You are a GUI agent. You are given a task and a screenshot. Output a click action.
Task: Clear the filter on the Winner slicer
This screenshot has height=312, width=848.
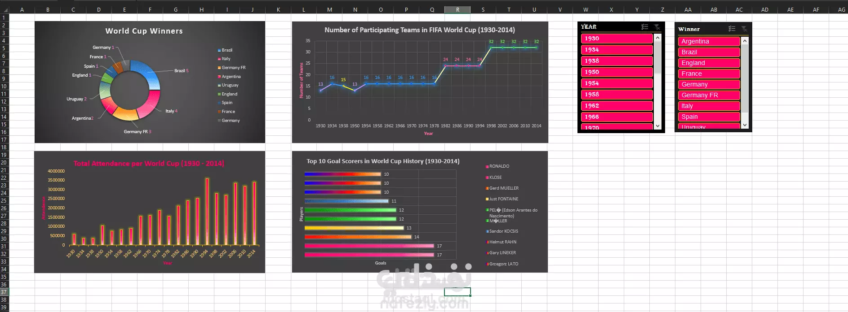[744, 29]
